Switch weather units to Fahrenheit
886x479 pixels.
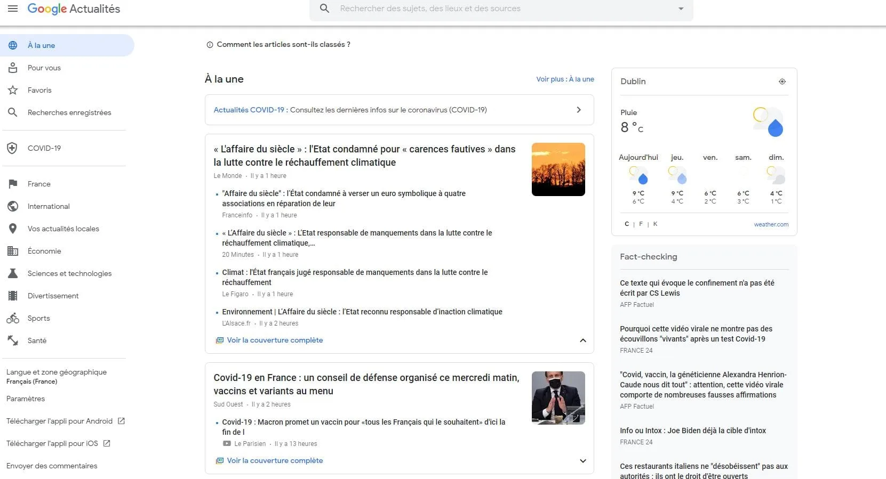coord(641,224)
